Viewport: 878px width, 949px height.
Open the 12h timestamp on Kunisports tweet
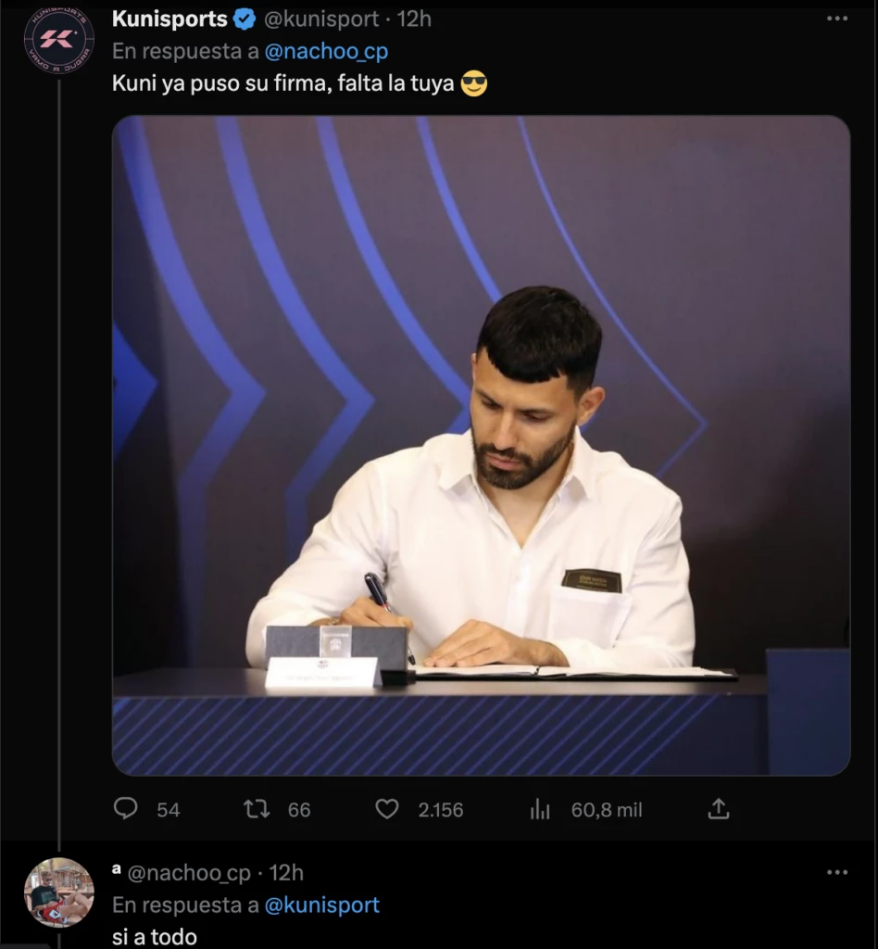(x=414, y=19)
